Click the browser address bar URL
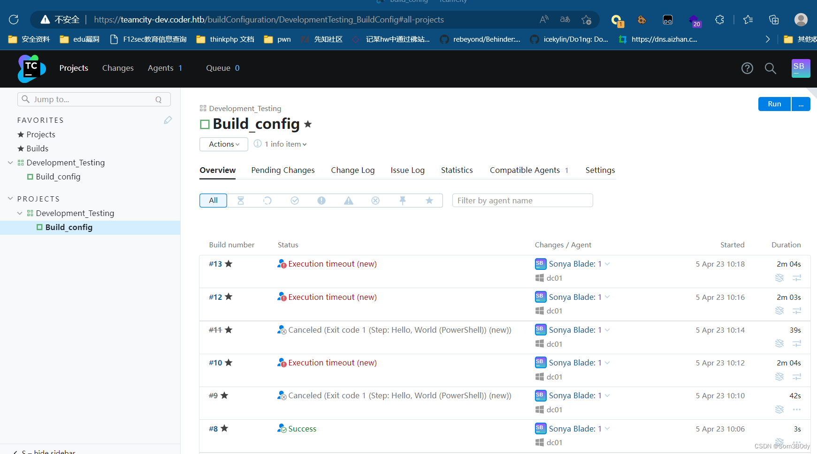Viewport: 817px width, 454px height. point(269,20)
